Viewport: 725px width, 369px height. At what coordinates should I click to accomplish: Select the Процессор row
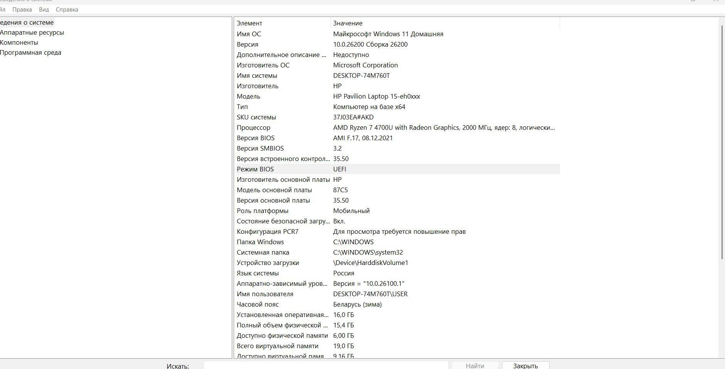coord(398,127)
